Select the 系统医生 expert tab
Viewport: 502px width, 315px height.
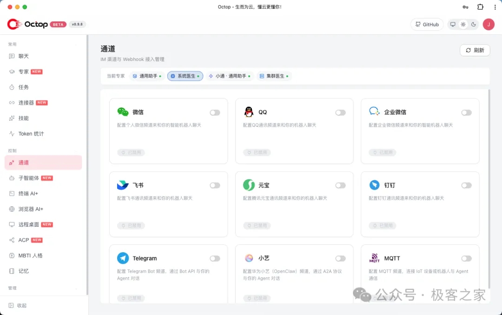[x=185, y=76]
